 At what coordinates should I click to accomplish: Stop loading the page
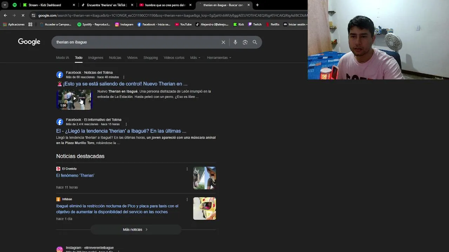tap(23, 15)
